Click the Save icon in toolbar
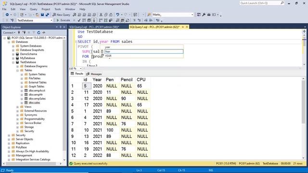This screenshot has height=173, width=308. (x=42, y=15)
